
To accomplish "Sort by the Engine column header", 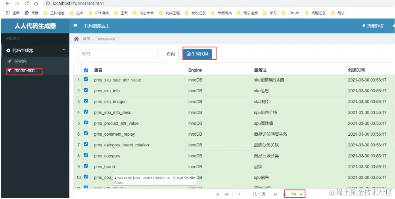I will 195,70.
